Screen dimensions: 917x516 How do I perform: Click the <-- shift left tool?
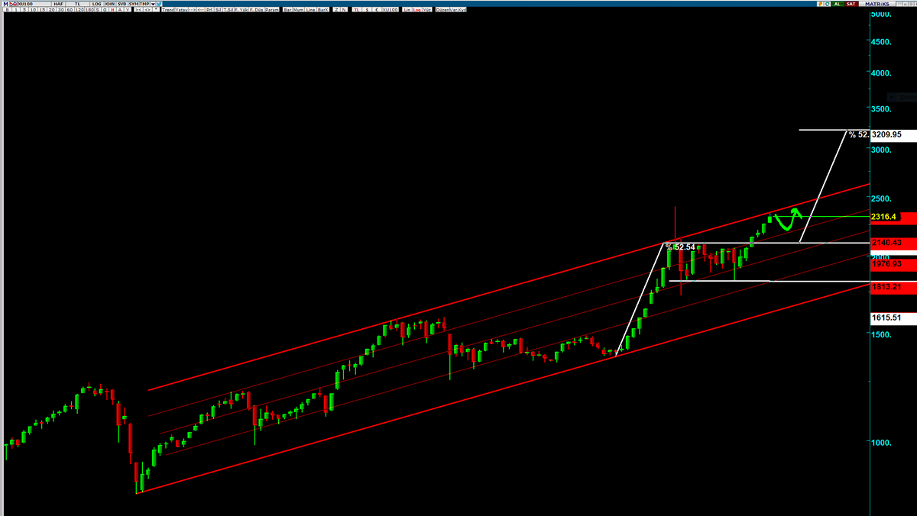[202, 9]
